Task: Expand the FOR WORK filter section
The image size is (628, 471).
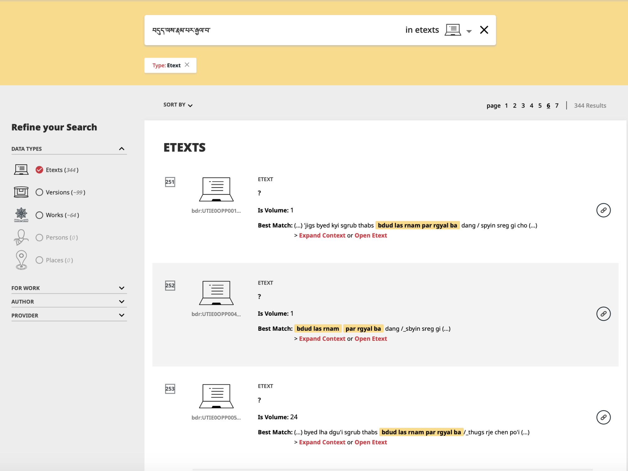Action: 122,288
